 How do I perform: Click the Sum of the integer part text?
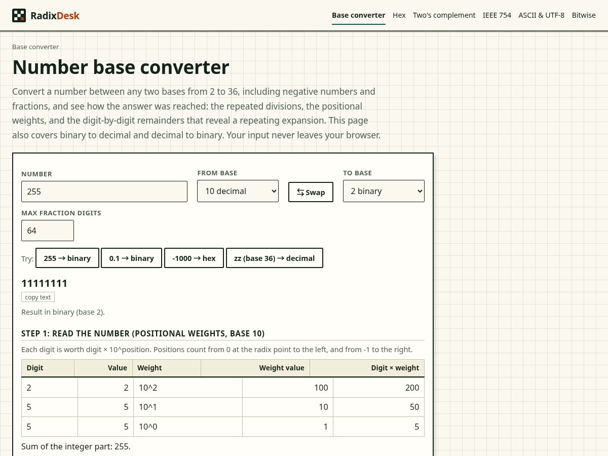pyautogui.click(x=76, y=446)
